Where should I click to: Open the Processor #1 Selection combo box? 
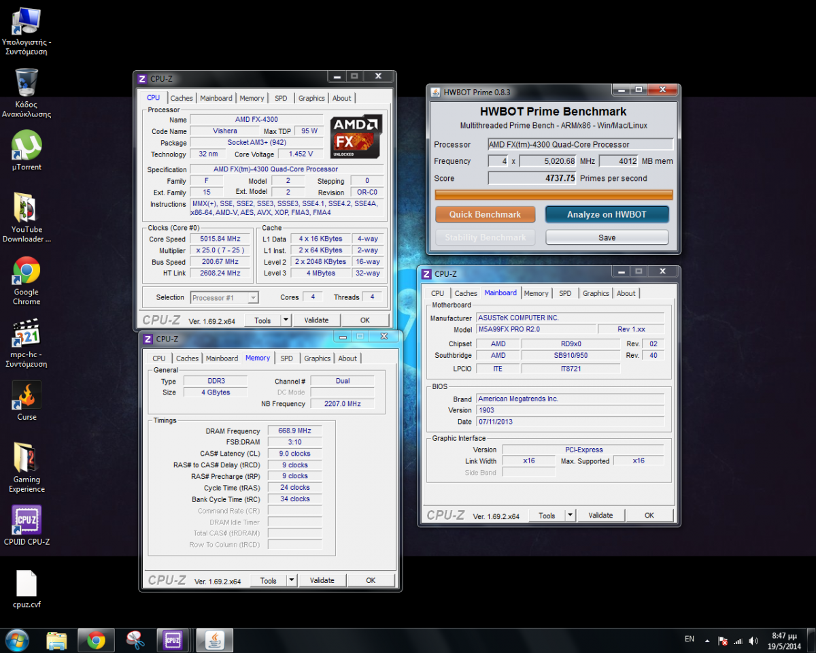click(224, 297)
